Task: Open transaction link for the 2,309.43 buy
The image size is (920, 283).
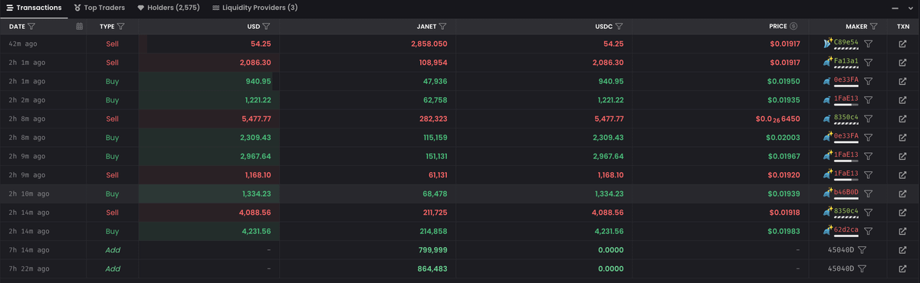Action: tap(902, 138)
